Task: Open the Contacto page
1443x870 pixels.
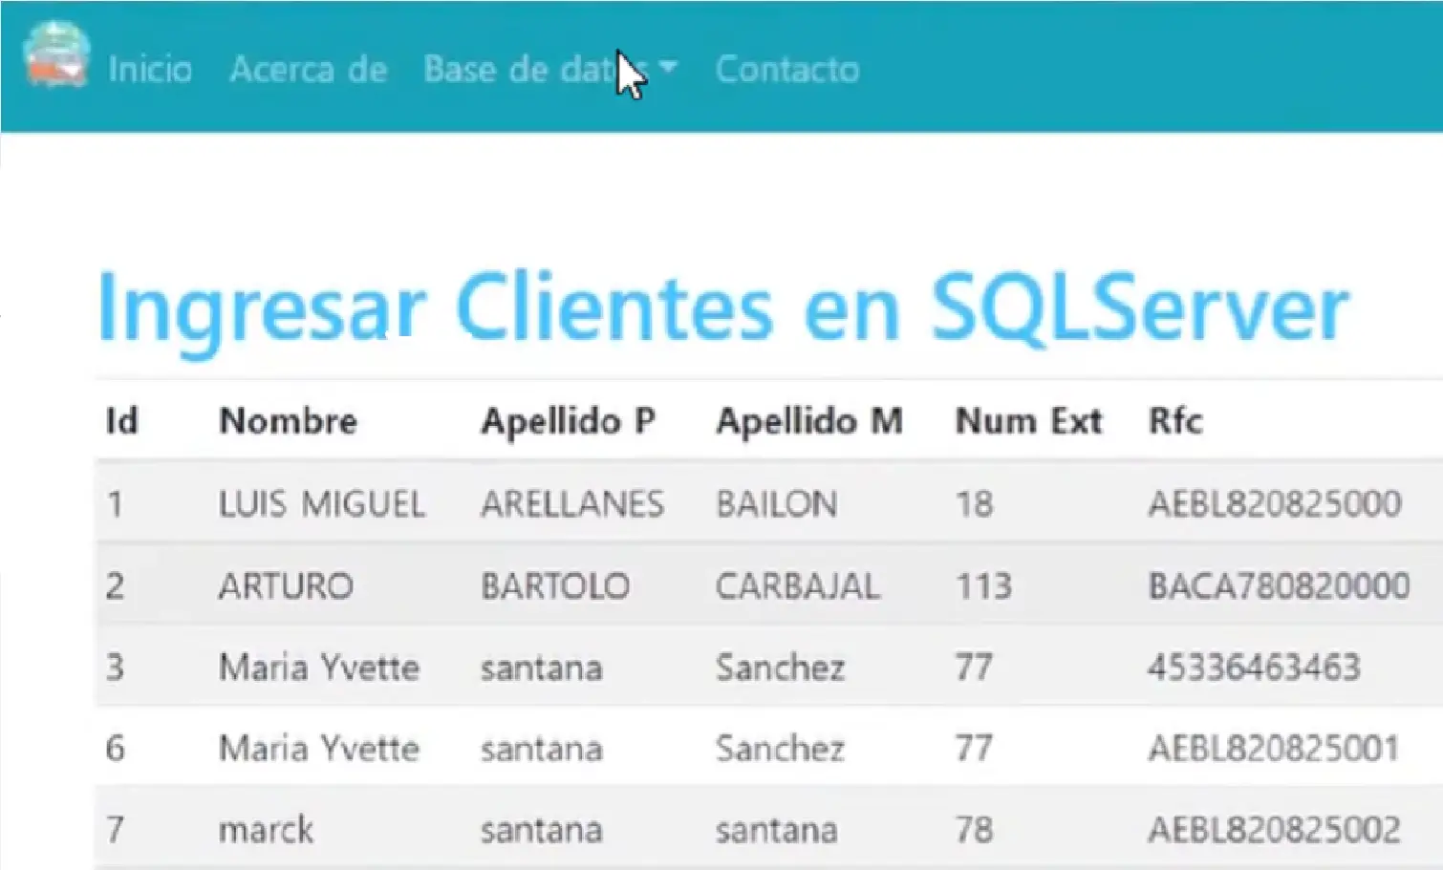Action: coord(787,69)
